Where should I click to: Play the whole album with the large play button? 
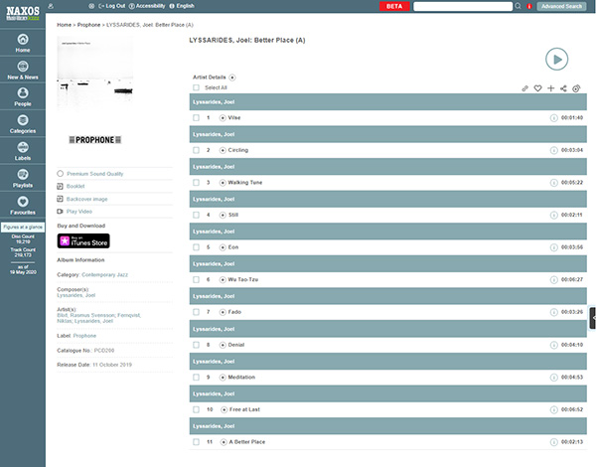(556, 59)
